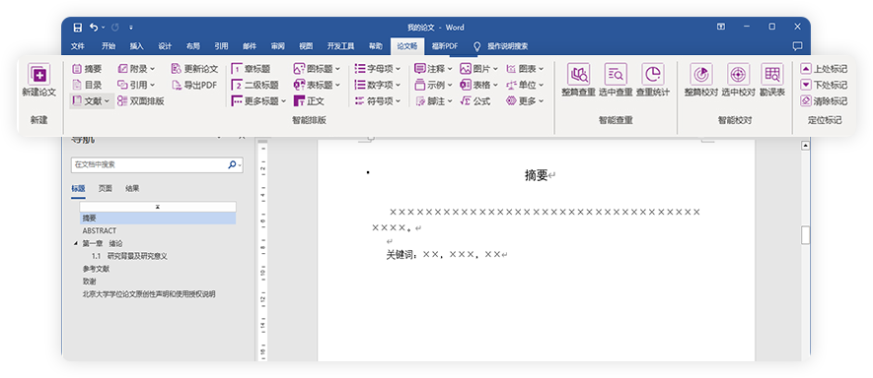Switch to the 插入 Insert tab
873x378 pixels.
coord(136,46)
